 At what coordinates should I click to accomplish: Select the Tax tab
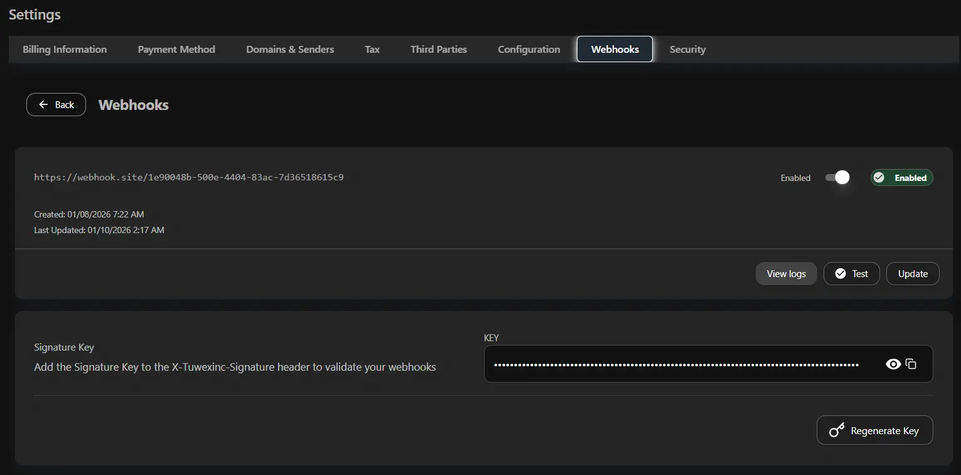tap(372, 49)
